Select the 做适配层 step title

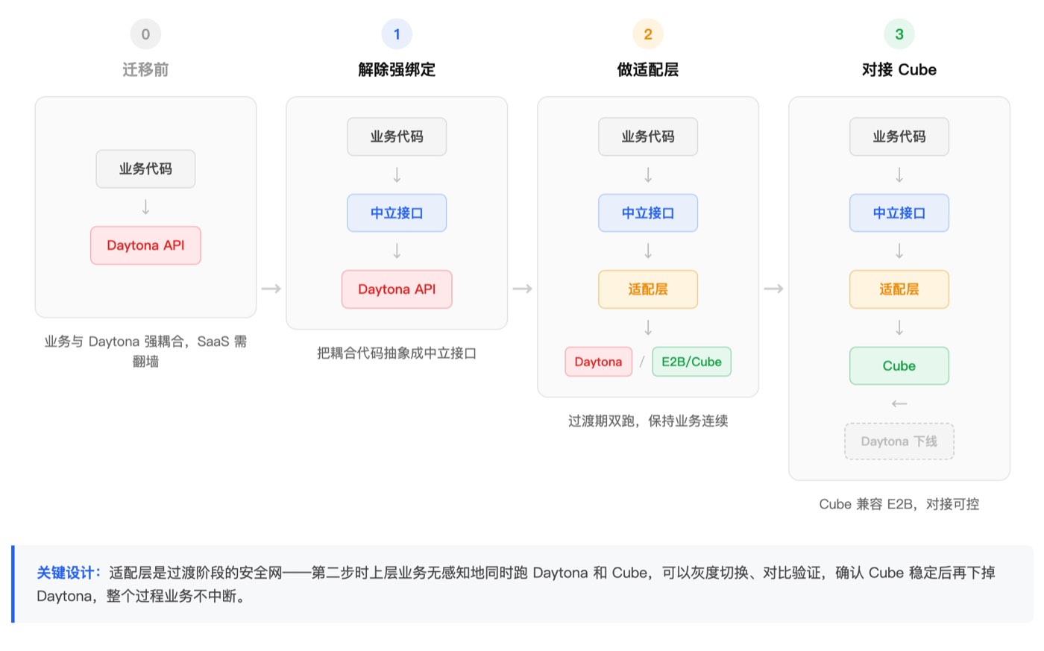648,69
